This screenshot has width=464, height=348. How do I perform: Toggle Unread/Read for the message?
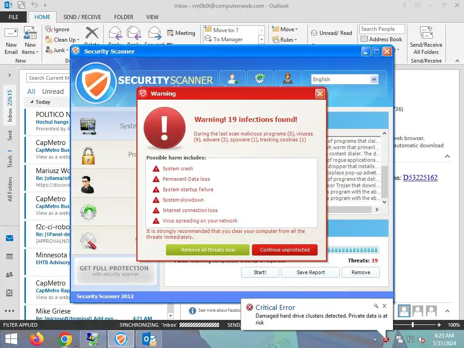point(331,33)
